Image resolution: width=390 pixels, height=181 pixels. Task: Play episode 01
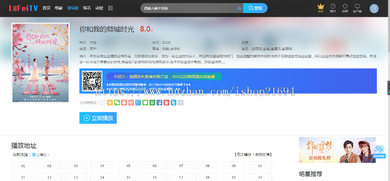tap(23, 166)
